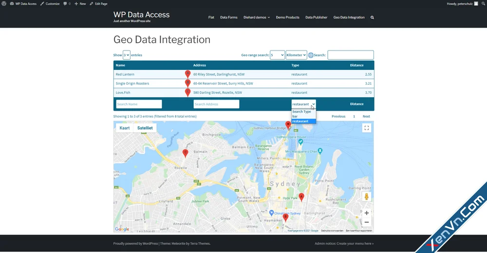Click the WP Data Access site title
This screenshot has width=487, height=253.
(141, 15)
